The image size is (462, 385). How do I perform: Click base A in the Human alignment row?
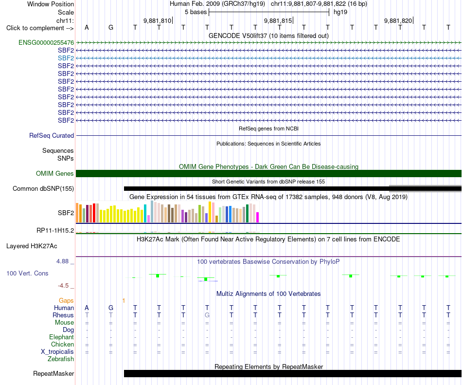click(x=87, y=308)
